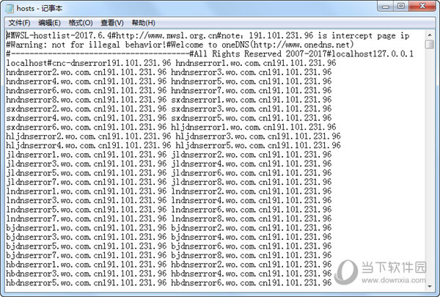Click the text '#Warning: not for illegal behavior!'
Image resolution: width=440 pixels, height=297 pixels.
click(x=86, y=45)
